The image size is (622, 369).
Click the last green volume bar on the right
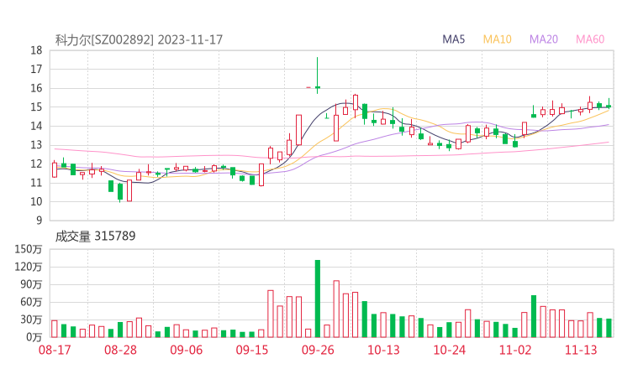(x=609, y=328)
